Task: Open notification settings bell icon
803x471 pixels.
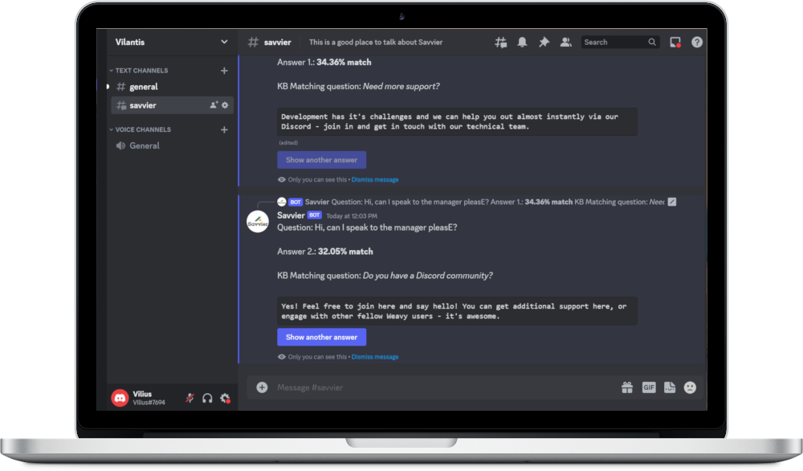Action: pos(522,42)
